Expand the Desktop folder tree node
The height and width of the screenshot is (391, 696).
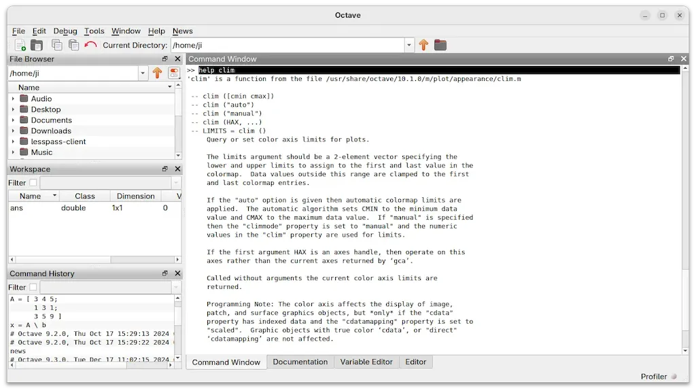point(13,109)
